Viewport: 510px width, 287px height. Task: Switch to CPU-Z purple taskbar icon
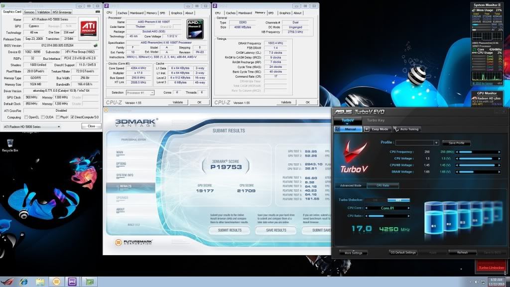point(72,282)
